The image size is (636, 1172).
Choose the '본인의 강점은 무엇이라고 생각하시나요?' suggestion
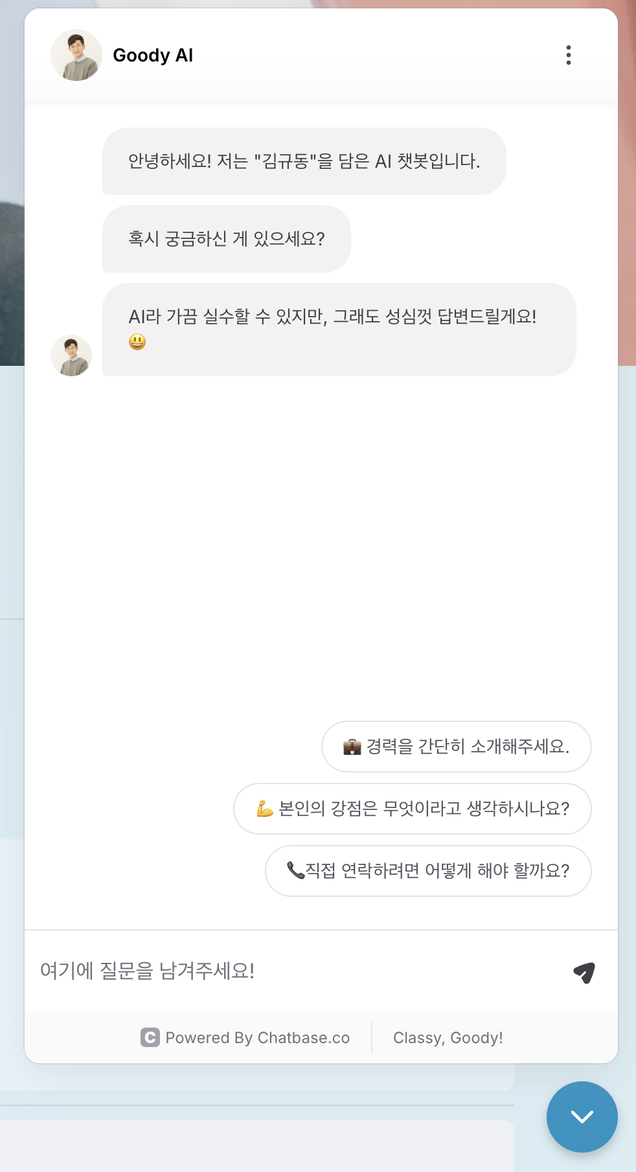click(x=412, y=809)
